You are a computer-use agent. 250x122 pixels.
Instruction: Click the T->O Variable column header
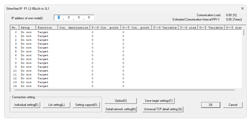pos(165,28)
